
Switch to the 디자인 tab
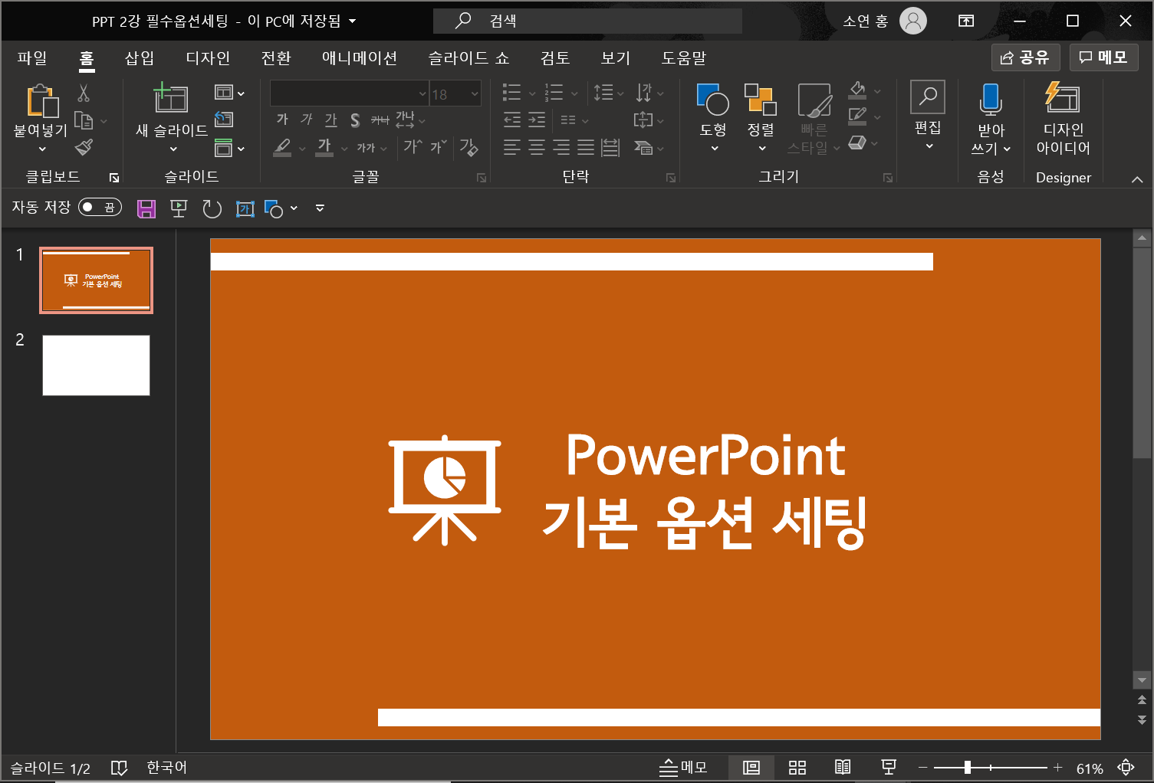208,58
